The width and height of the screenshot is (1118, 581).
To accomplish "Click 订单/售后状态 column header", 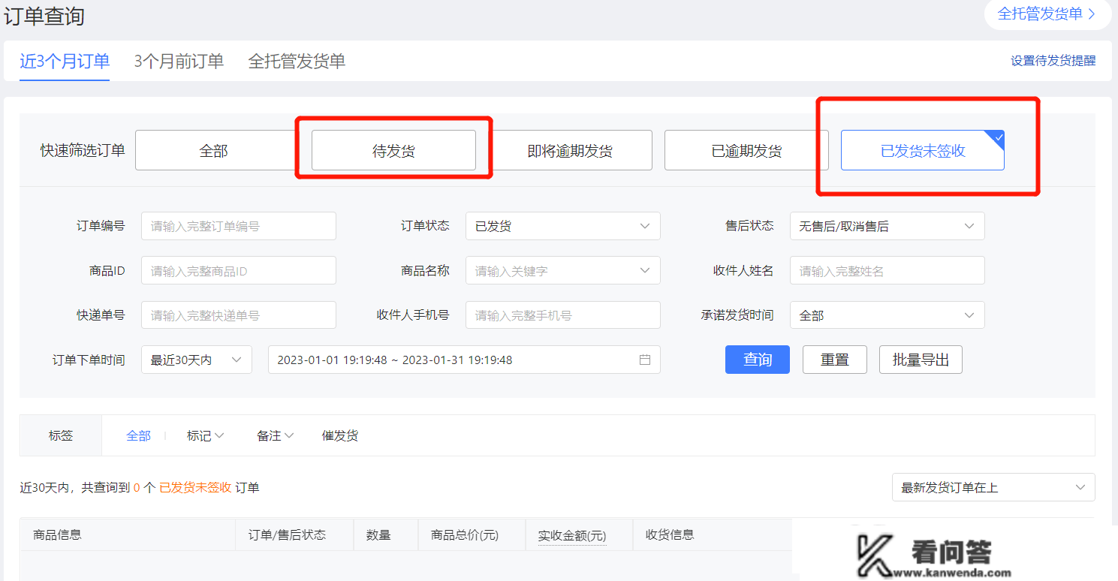I will click(287, 534).
